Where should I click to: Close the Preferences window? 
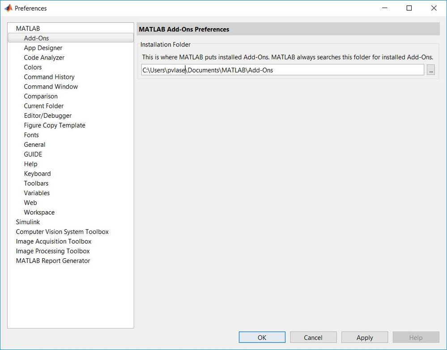coord(434,8)
